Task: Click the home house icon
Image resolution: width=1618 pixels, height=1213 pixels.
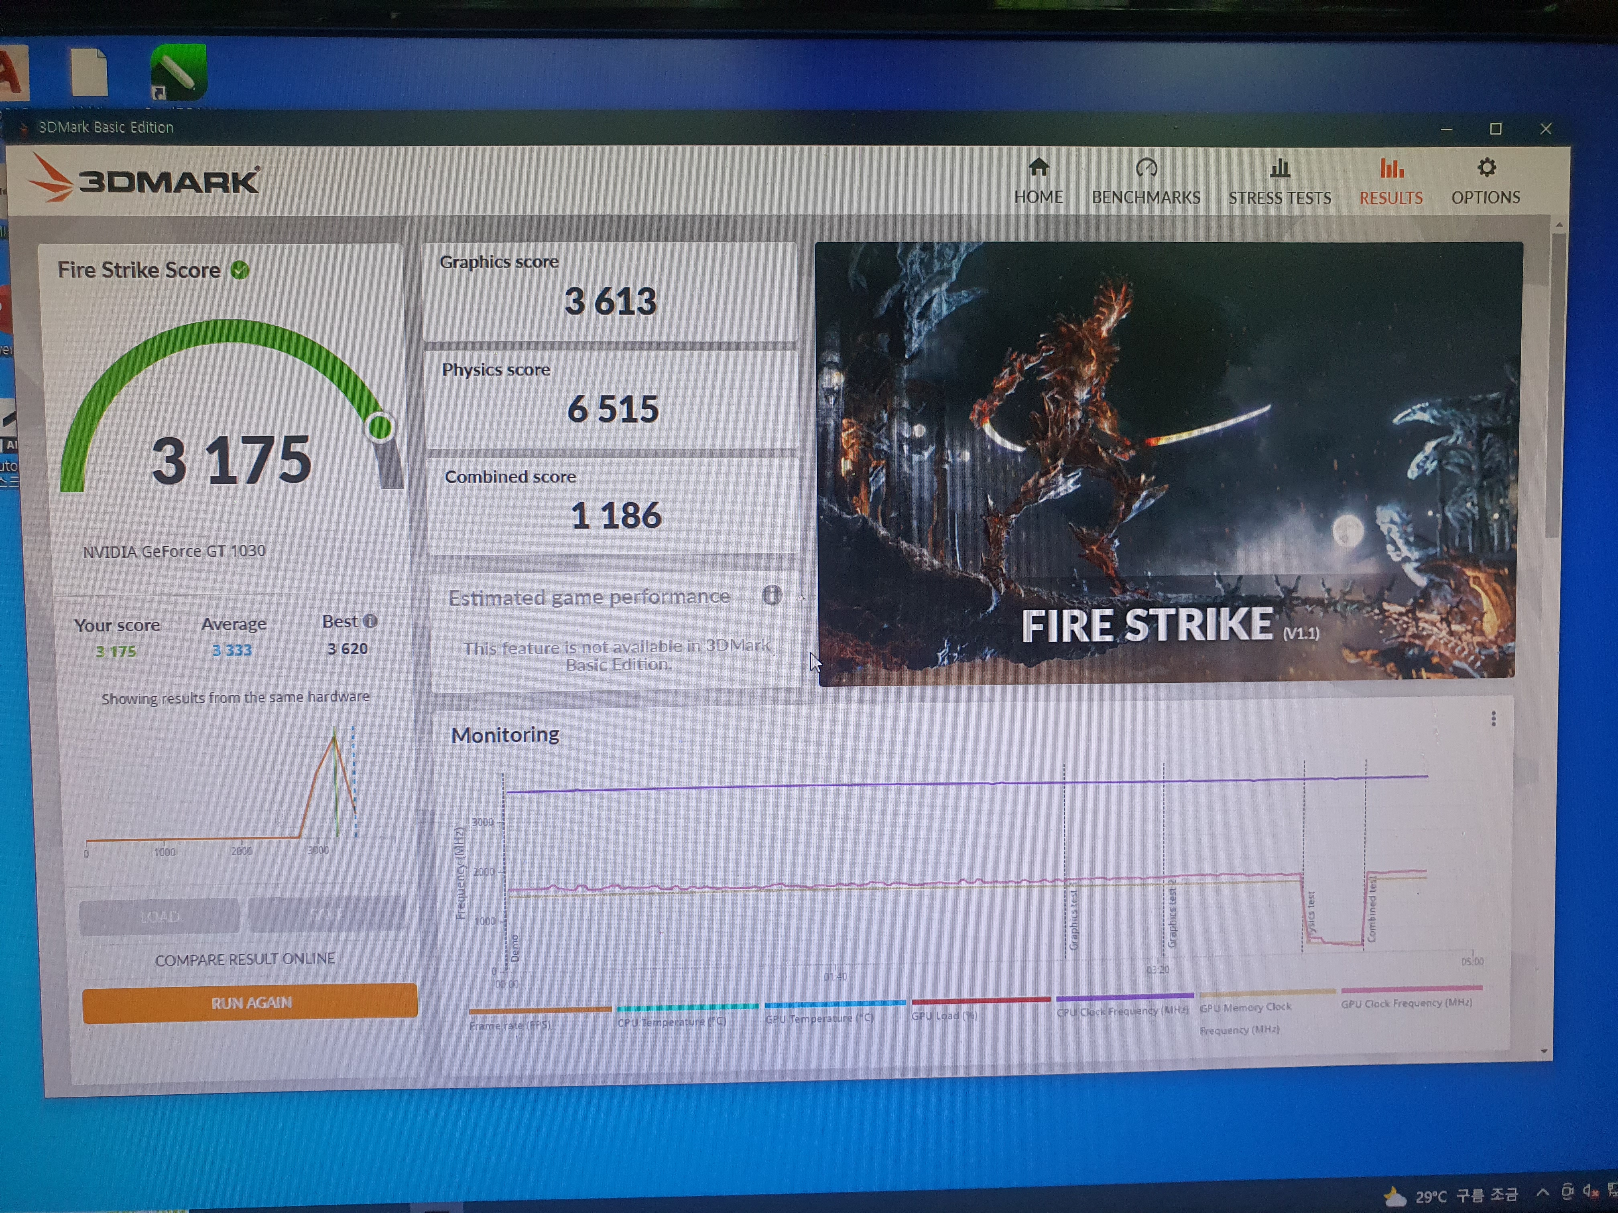Action: coord(1039,167)
